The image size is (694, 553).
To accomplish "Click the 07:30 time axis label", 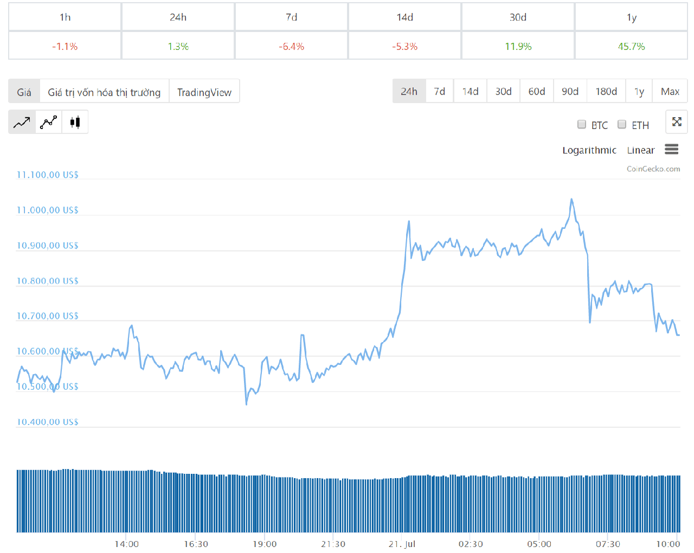I will (608, 544).
